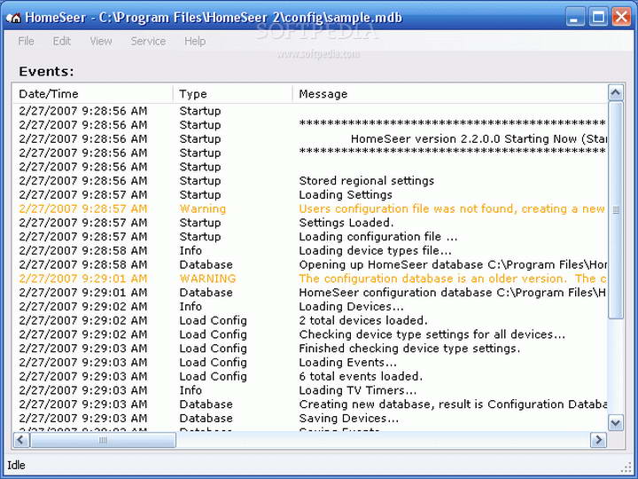Image resolution: width=638 pixels, height=479 pixels.
Task: Select the 'Stored regional settings' message
Action: [x=366, y=181]
